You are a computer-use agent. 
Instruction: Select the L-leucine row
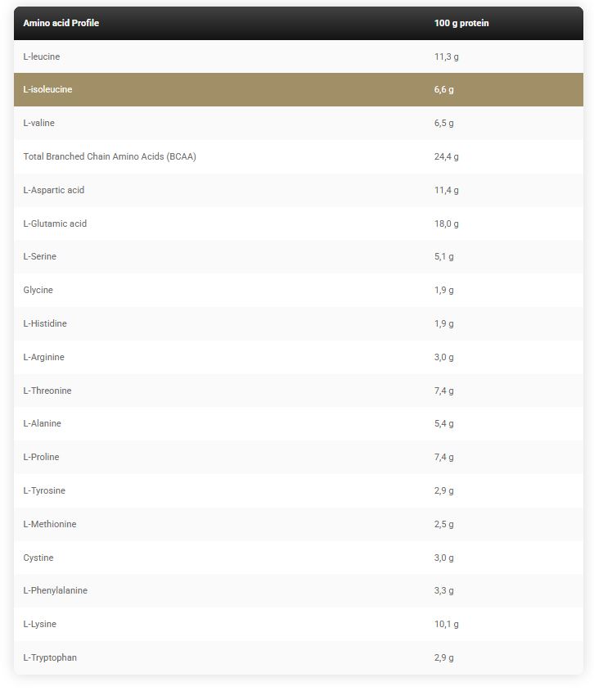pos(299,56)
